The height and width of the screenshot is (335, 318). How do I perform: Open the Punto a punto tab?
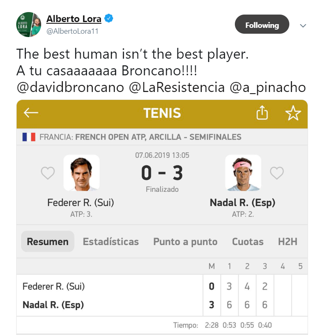(185, 242)
